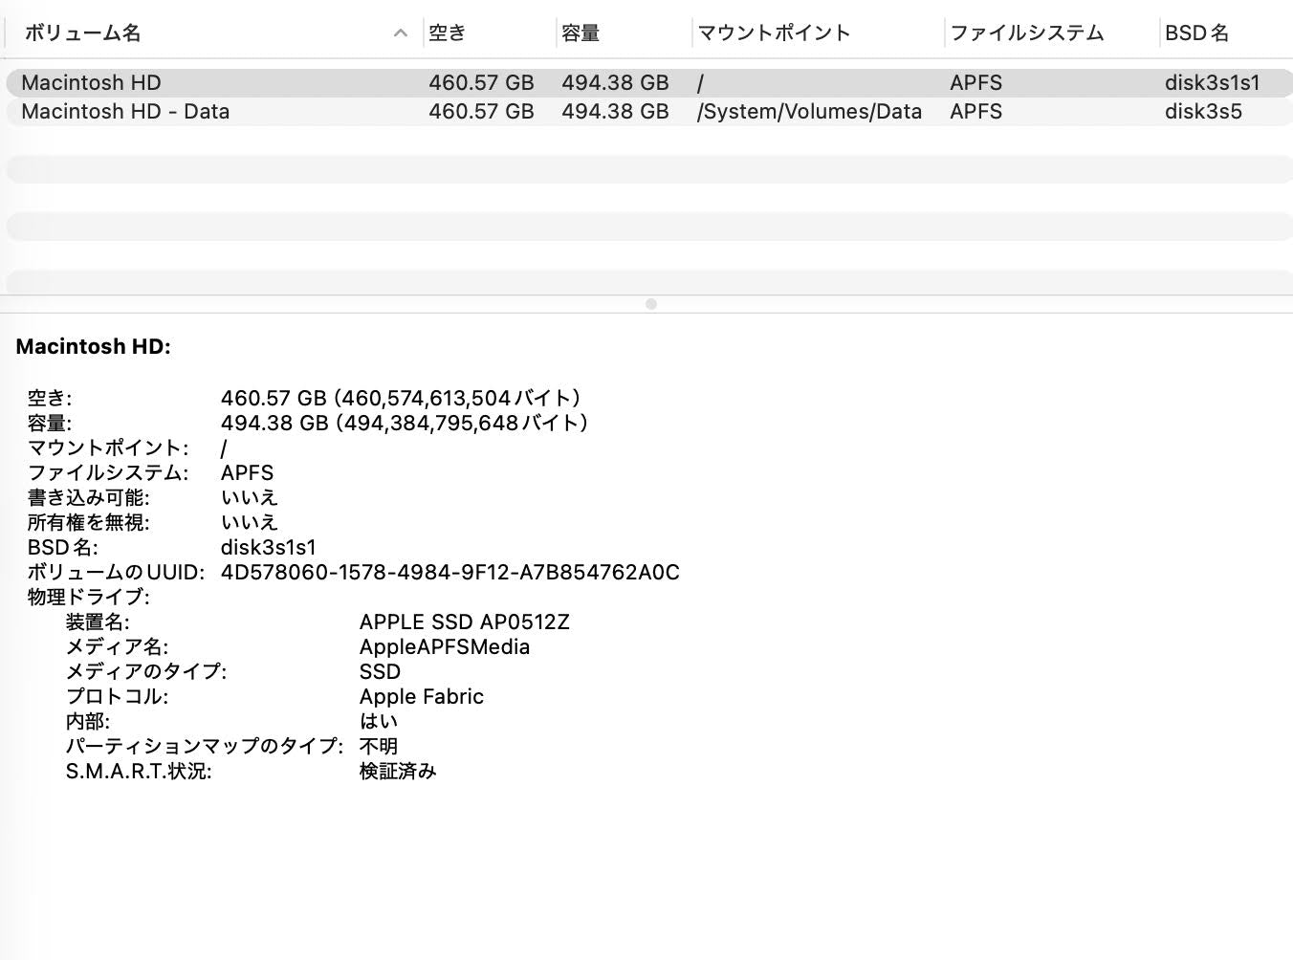Image resolution: width=1293 pixels, height=960 pixels.
Task: Click the 物理ドライブ label
Action: click(x=88, y=597)
